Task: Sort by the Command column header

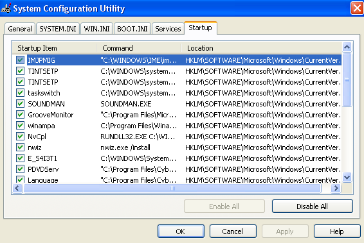Action: (139, 48)
